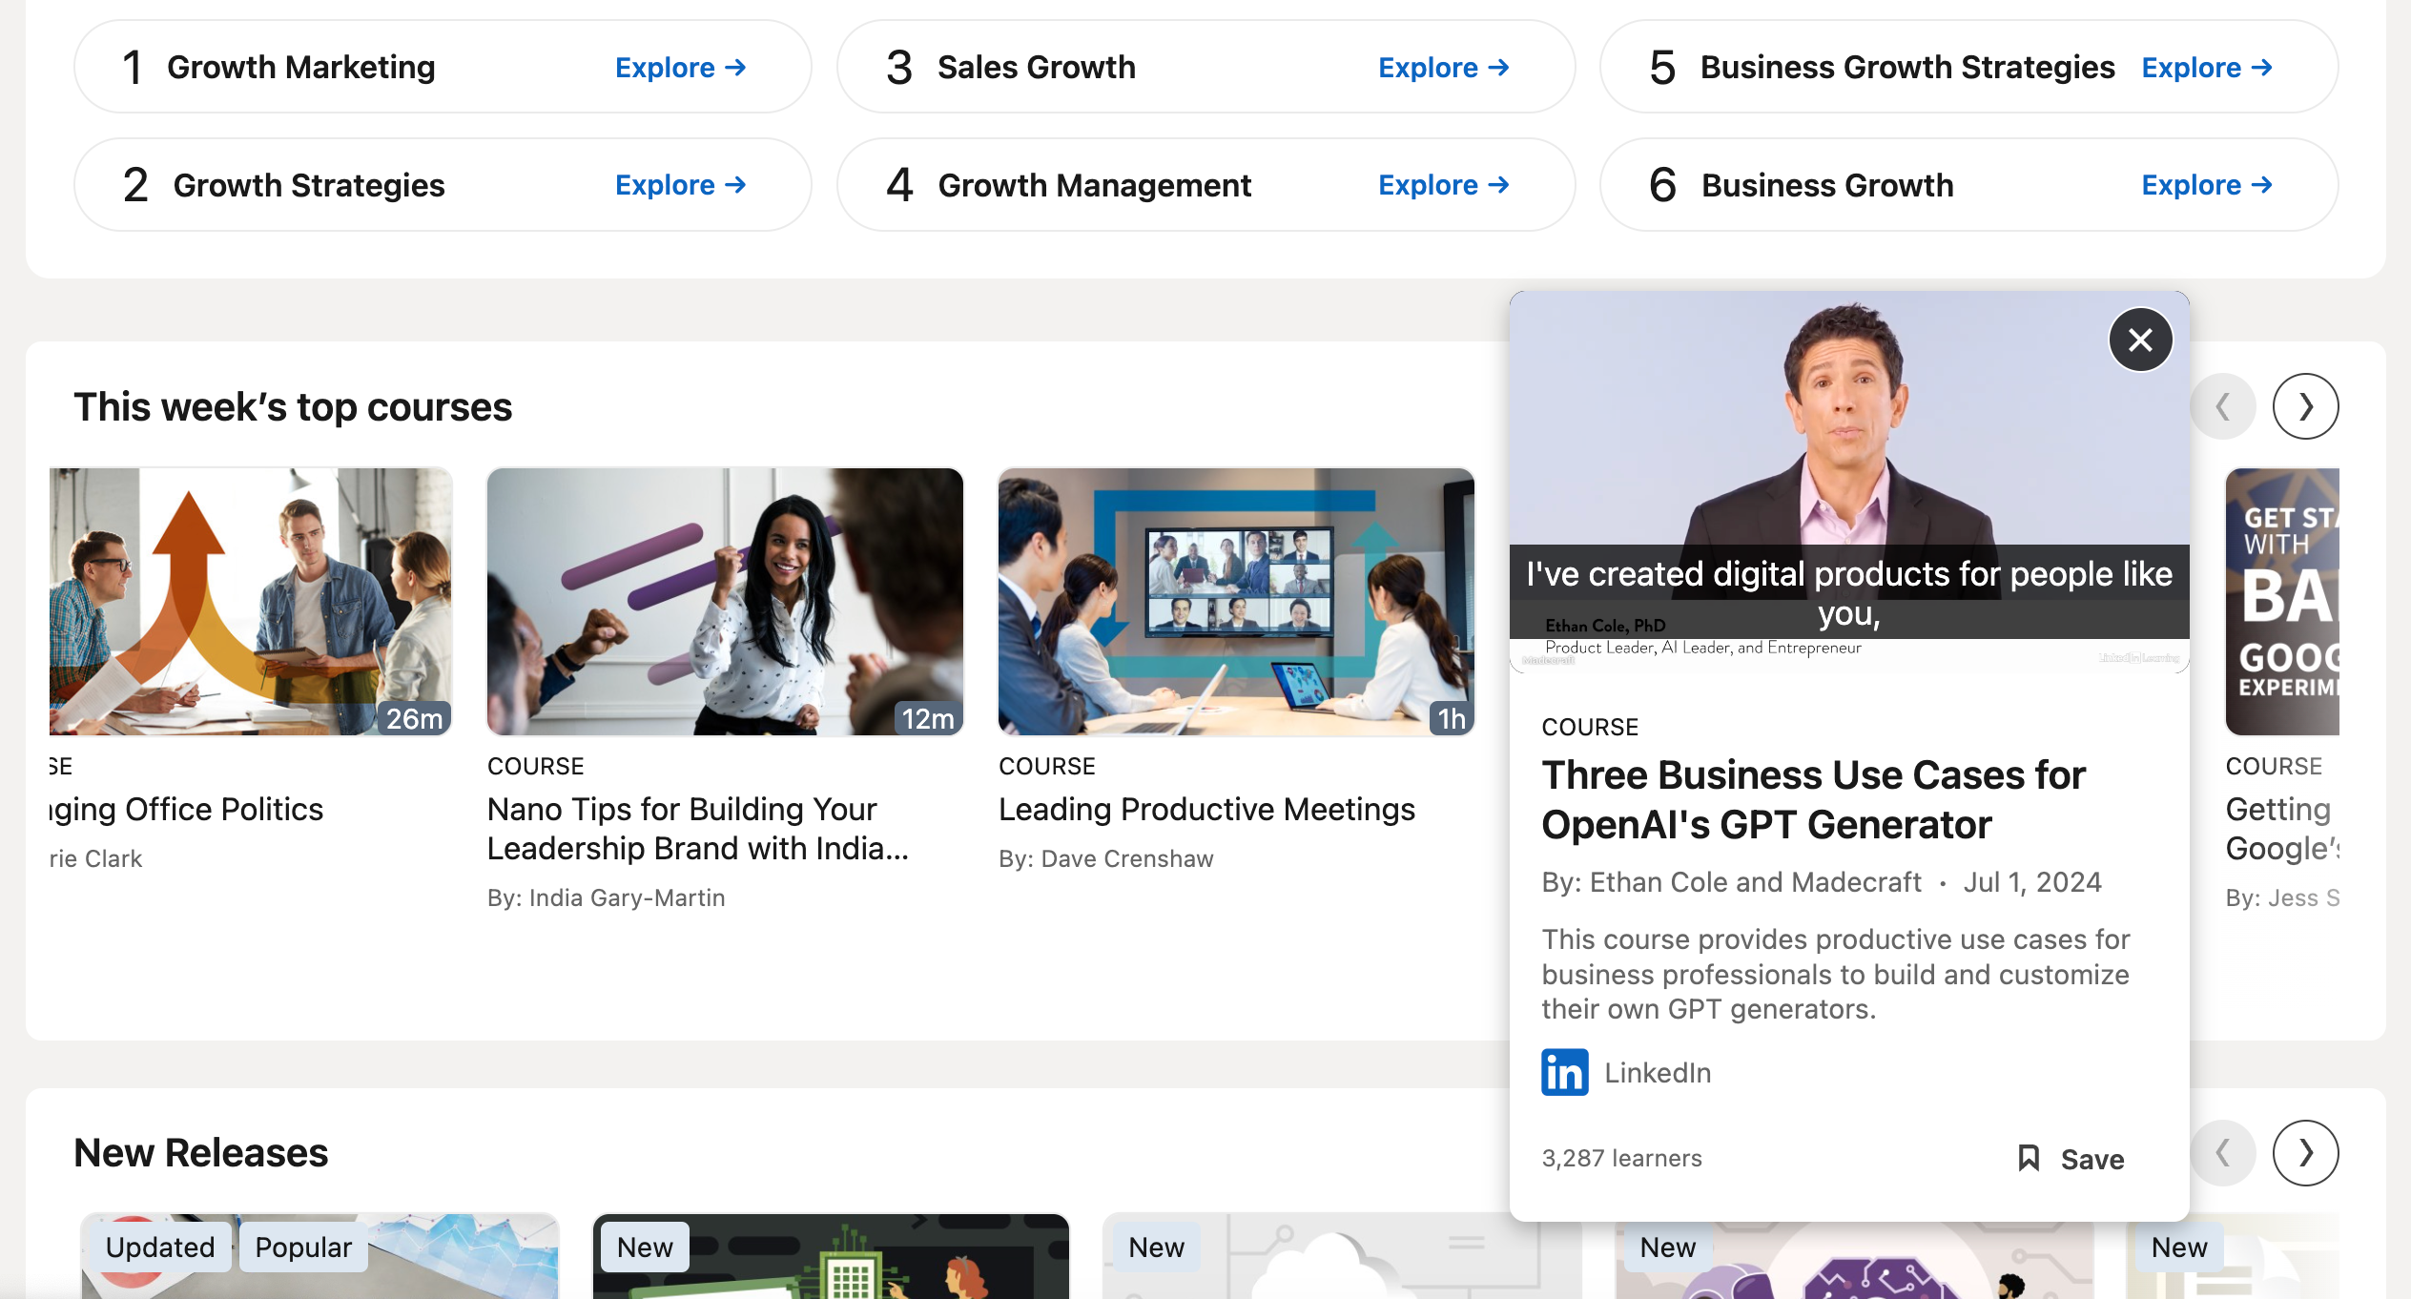Explore Growth Strategies

click(681, 185)
